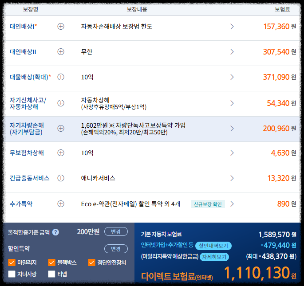This screenshot has height=286, width=304.
Task: Click the 890 원 premium amount
Action: pyautogui.click(x=287, y=204)
